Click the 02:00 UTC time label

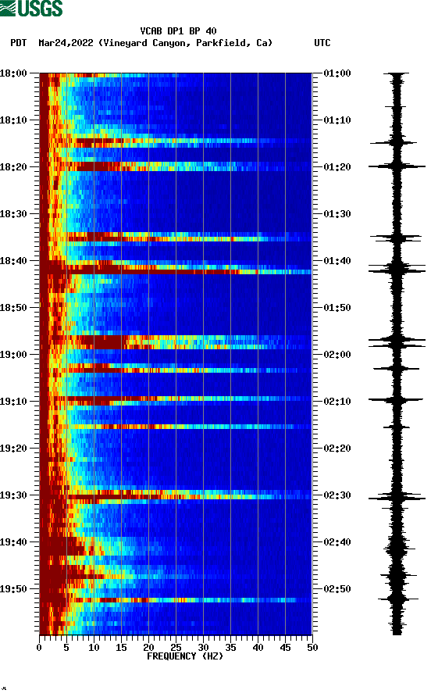pyautogui.click(x=337, y=355)
